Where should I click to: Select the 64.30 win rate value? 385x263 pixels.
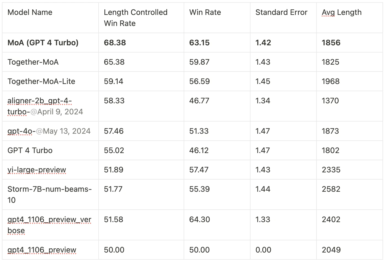199,220
